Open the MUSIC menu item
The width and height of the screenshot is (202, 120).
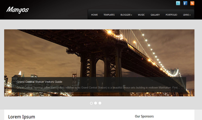tap(141, 15)
